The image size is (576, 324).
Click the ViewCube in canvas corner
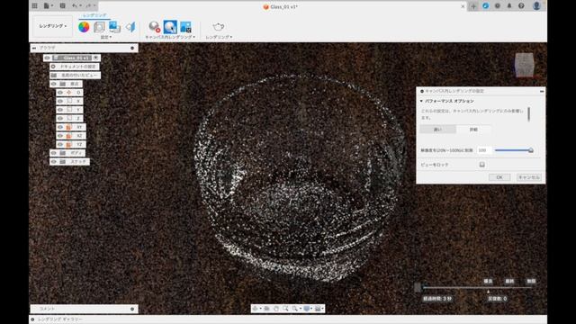tap(524, 65)
